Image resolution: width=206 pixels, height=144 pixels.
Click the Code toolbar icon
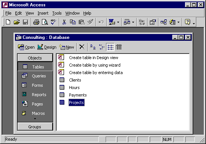(142, 22)
